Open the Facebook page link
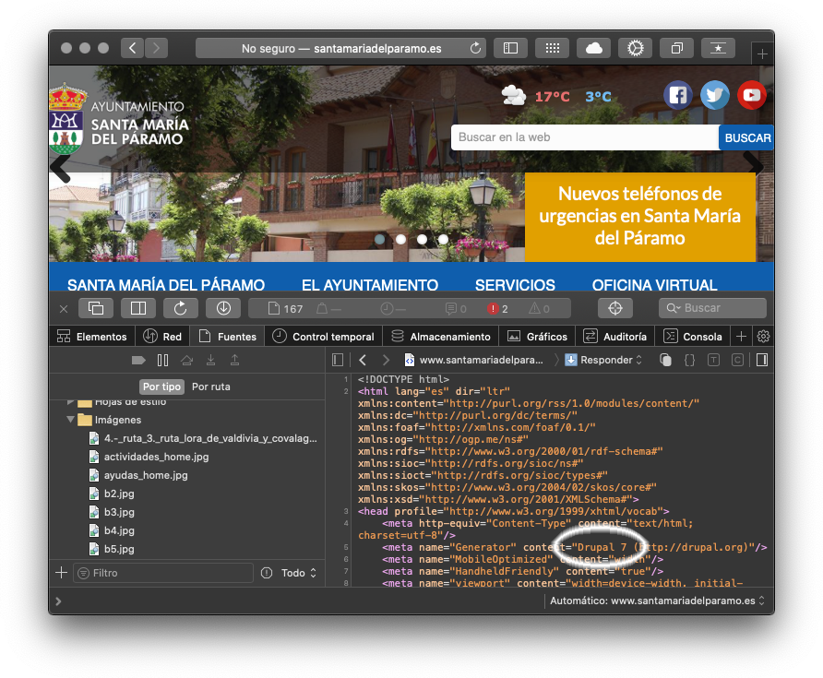The image size is (823, 678). click(x=677, y=95)
